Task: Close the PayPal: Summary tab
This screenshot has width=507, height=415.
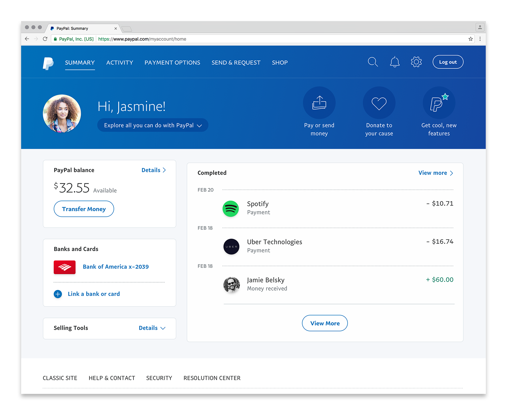Action: coord(115,28)
